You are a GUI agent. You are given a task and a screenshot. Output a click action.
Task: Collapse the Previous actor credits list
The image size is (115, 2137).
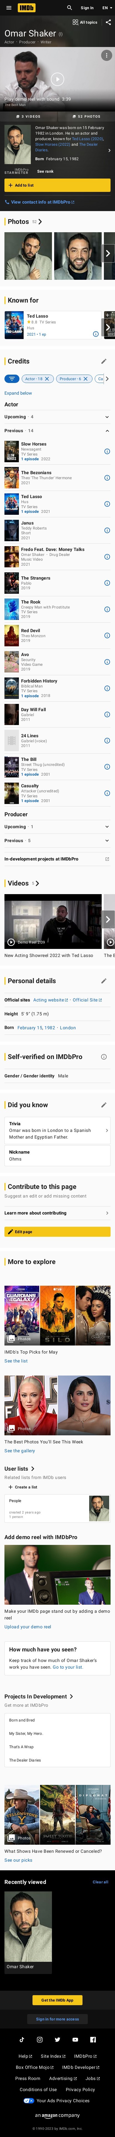[x=107, y=431]
